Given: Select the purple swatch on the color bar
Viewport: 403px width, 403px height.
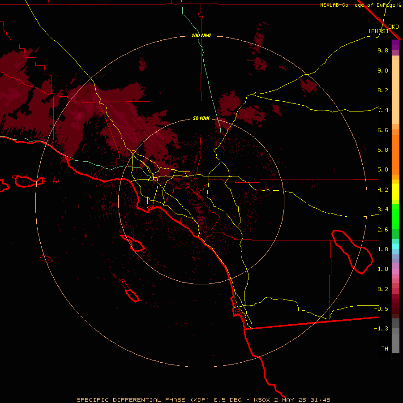Looking at the screenshot, I should click(x=395, y=45).
